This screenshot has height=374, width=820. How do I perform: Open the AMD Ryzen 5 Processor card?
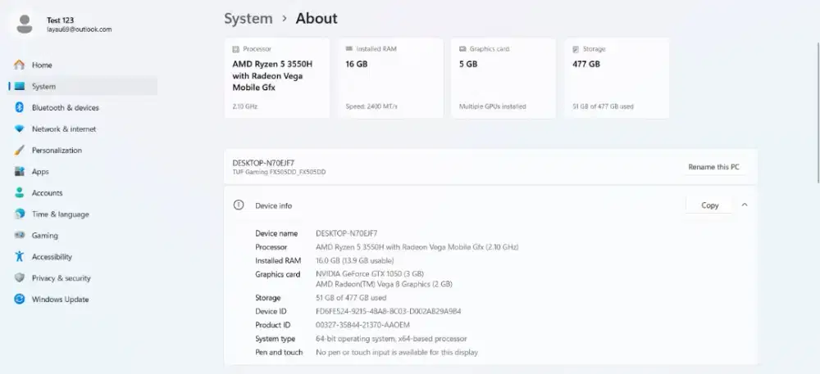coord(276,78)
